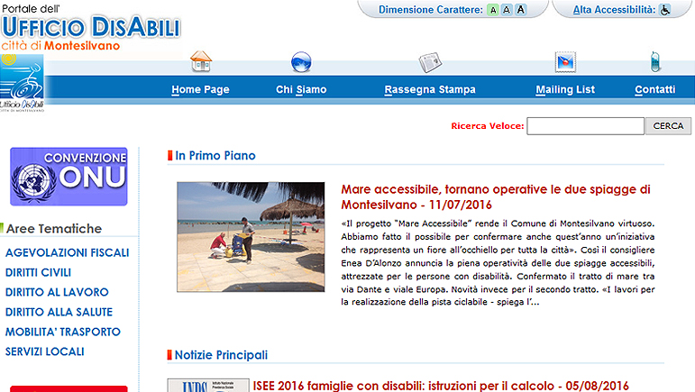Open the Chi Siamo menu item
This screenshot has width=695, height=392.
click(x=301, y=89)
